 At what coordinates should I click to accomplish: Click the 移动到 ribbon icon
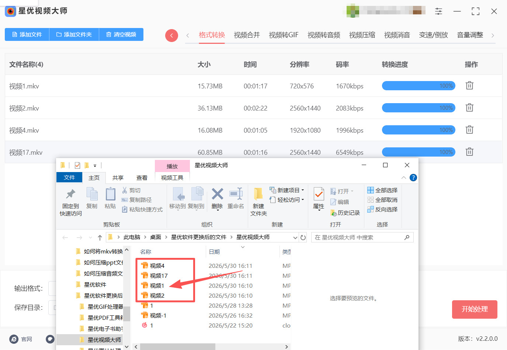pos(179,194)
